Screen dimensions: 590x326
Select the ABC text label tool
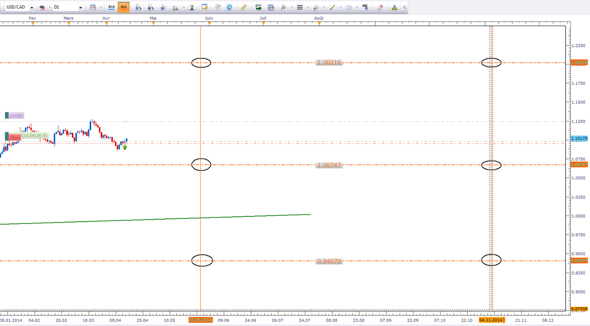tap(365, 7)
